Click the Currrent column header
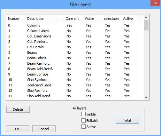 point(73,19)
